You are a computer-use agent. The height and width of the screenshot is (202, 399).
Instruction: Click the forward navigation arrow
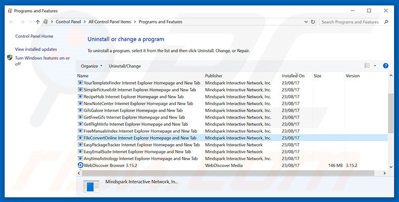[22, 22]
